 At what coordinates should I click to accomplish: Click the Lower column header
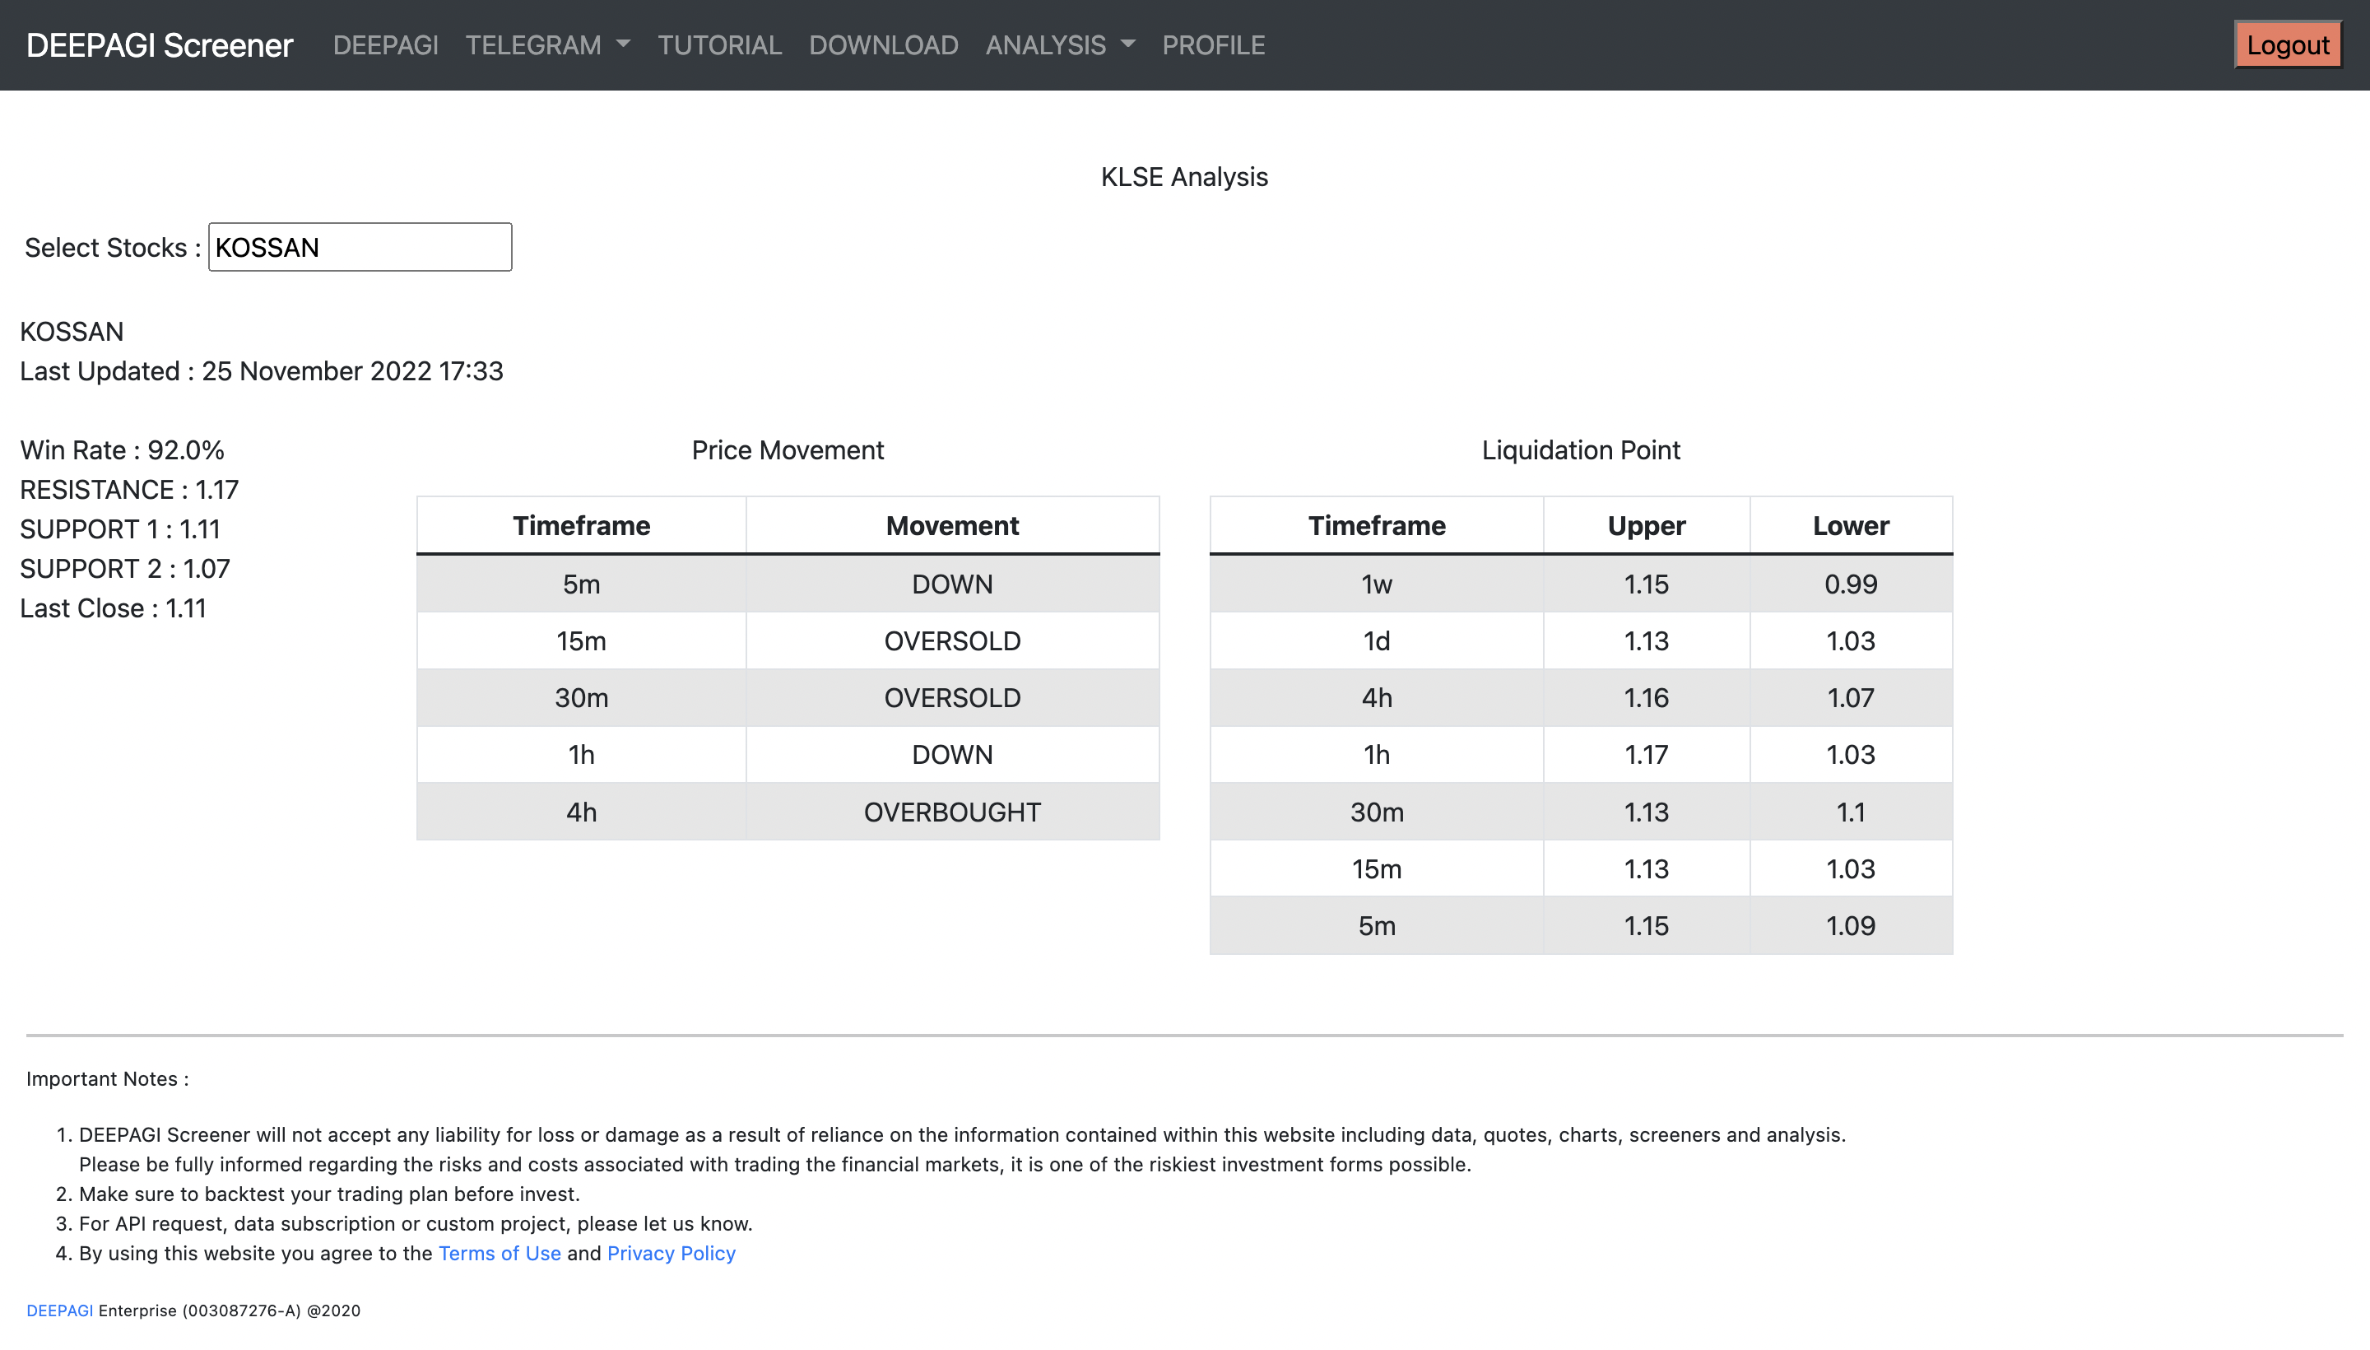(1850, 526)
